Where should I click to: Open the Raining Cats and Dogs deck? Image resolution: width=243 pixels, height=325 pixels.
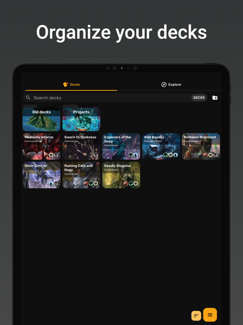[x=81, y=175]
